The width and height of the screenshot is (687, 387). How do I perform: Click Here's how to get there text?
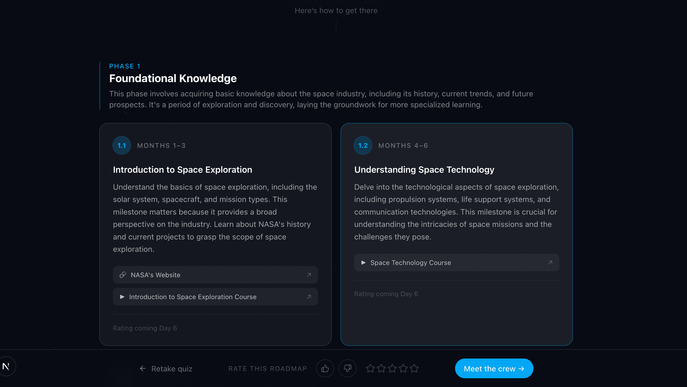336,10
